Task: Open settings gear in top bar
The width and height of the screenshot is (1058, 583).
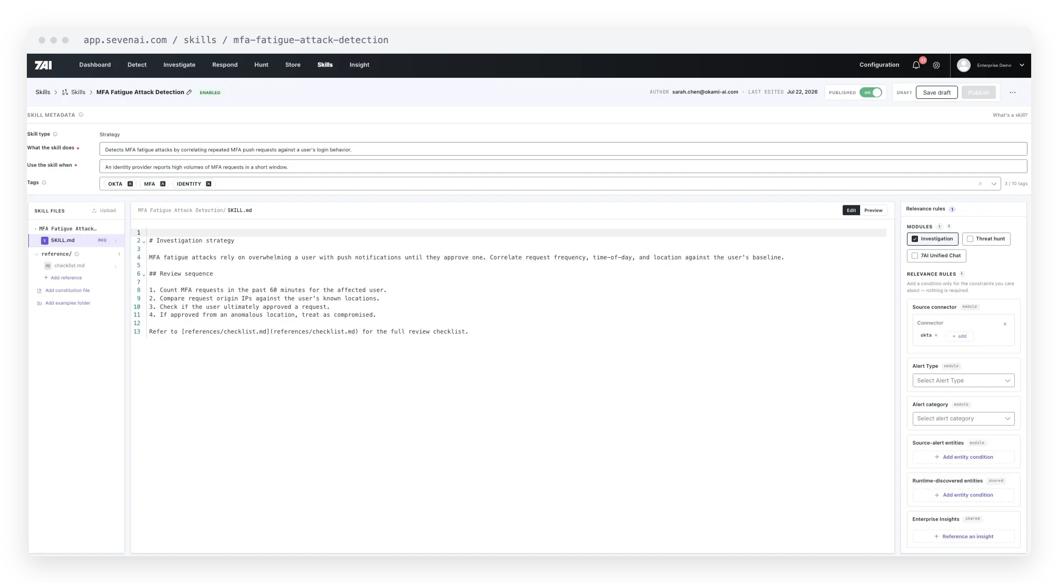Action: [936, 65]
